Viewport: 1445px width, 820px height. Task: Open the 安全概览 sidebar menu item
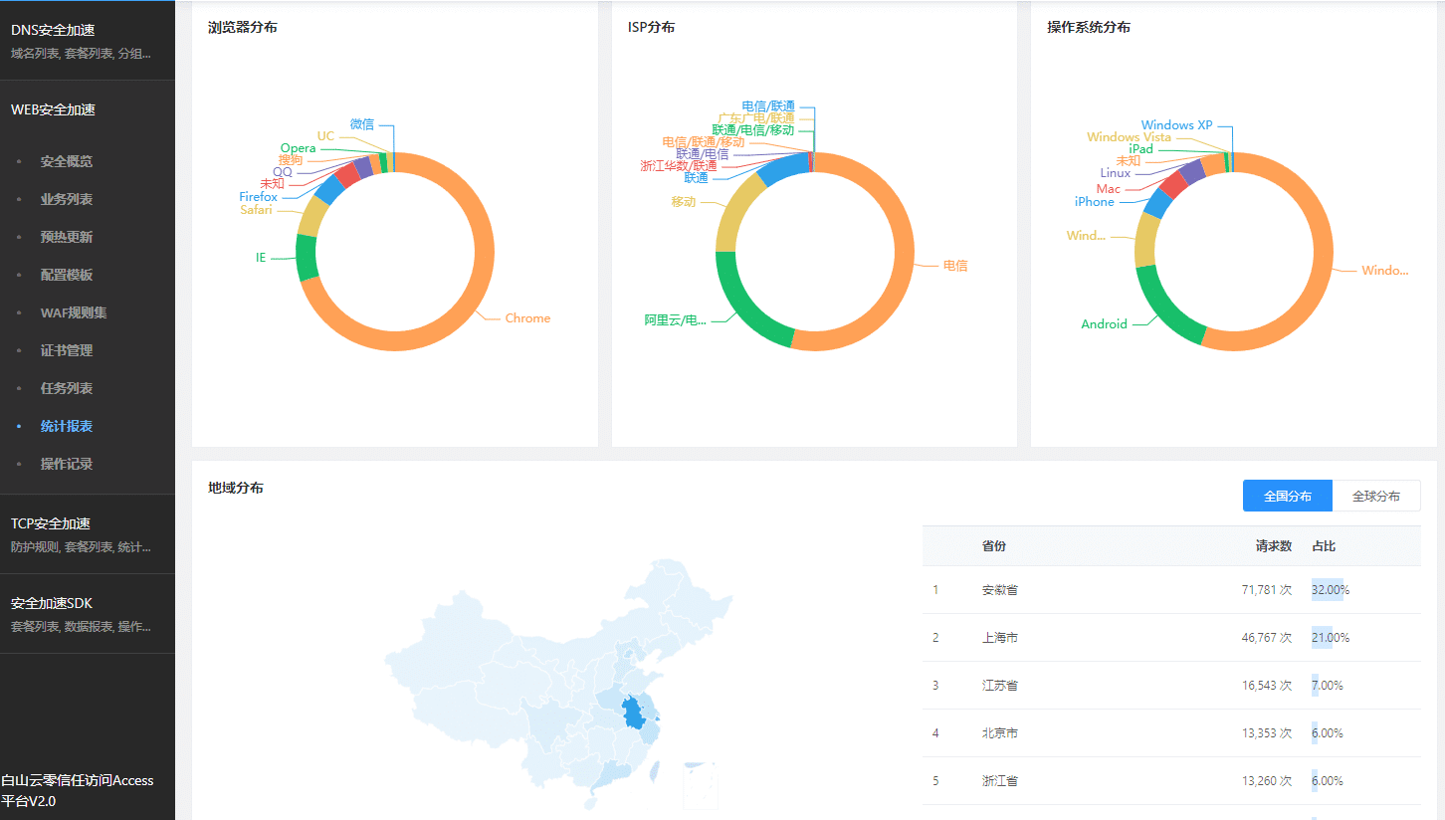(x=67, y=161)
